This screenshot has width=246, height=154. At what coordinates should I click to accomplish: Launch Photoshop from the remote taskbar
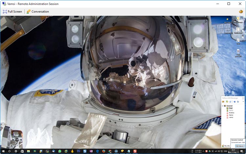pos(78,151)
